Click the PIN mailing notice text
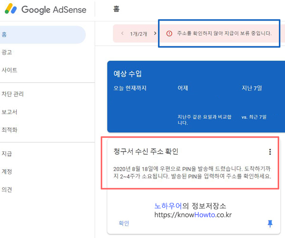Screen dimensions: 285x238 click(192, 172)
